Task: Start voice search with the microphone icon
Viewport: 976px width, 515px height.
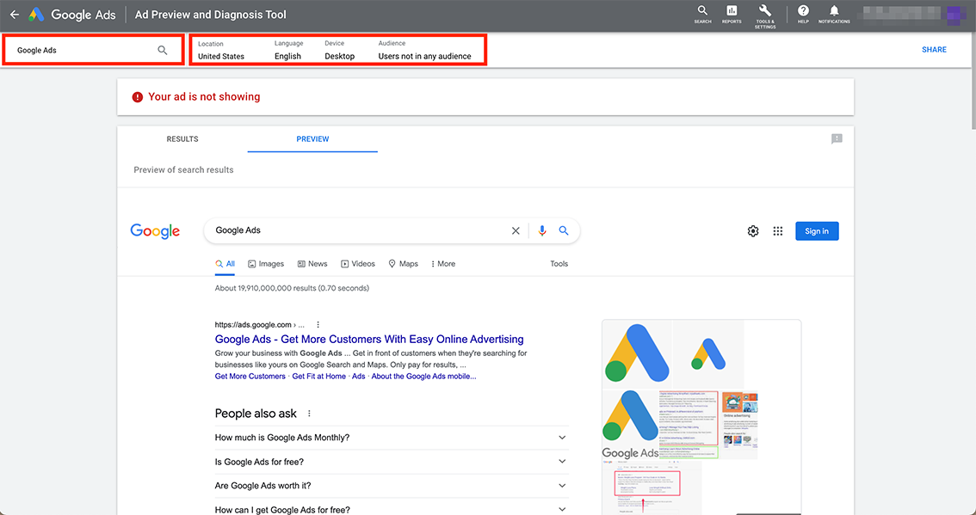Action: (x=542, y=230)
